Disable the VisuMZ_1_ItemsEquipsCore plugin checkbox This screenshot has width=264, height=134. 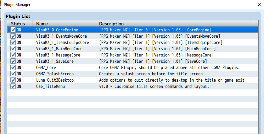[13, 42]
